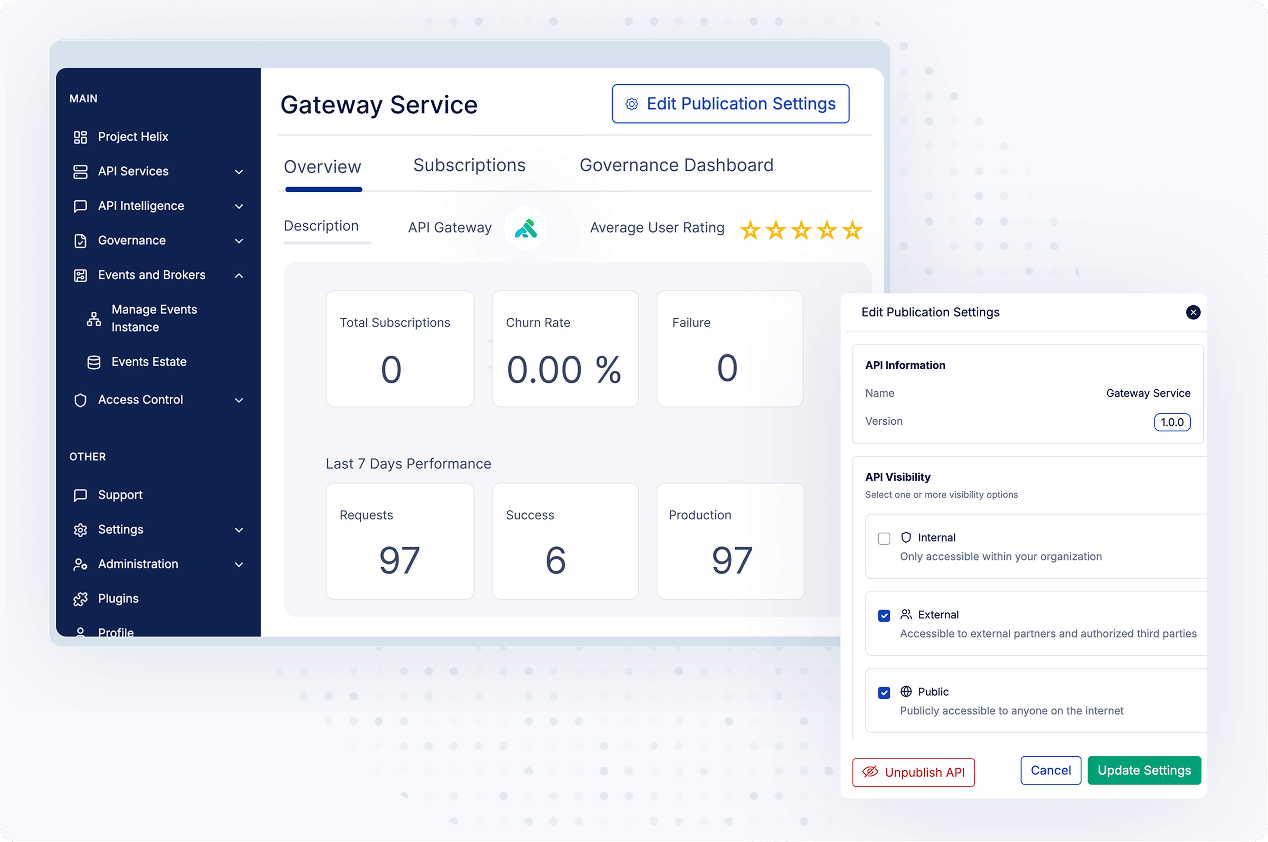Expand the Governance sidebar chevron
1268x842 pixels.
pos(239,241)
